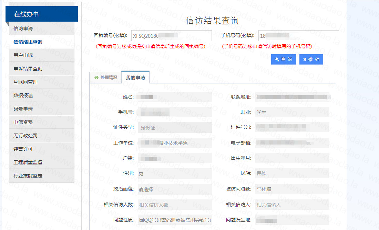Click the red 回执编号 hint text

coord(150,46)
